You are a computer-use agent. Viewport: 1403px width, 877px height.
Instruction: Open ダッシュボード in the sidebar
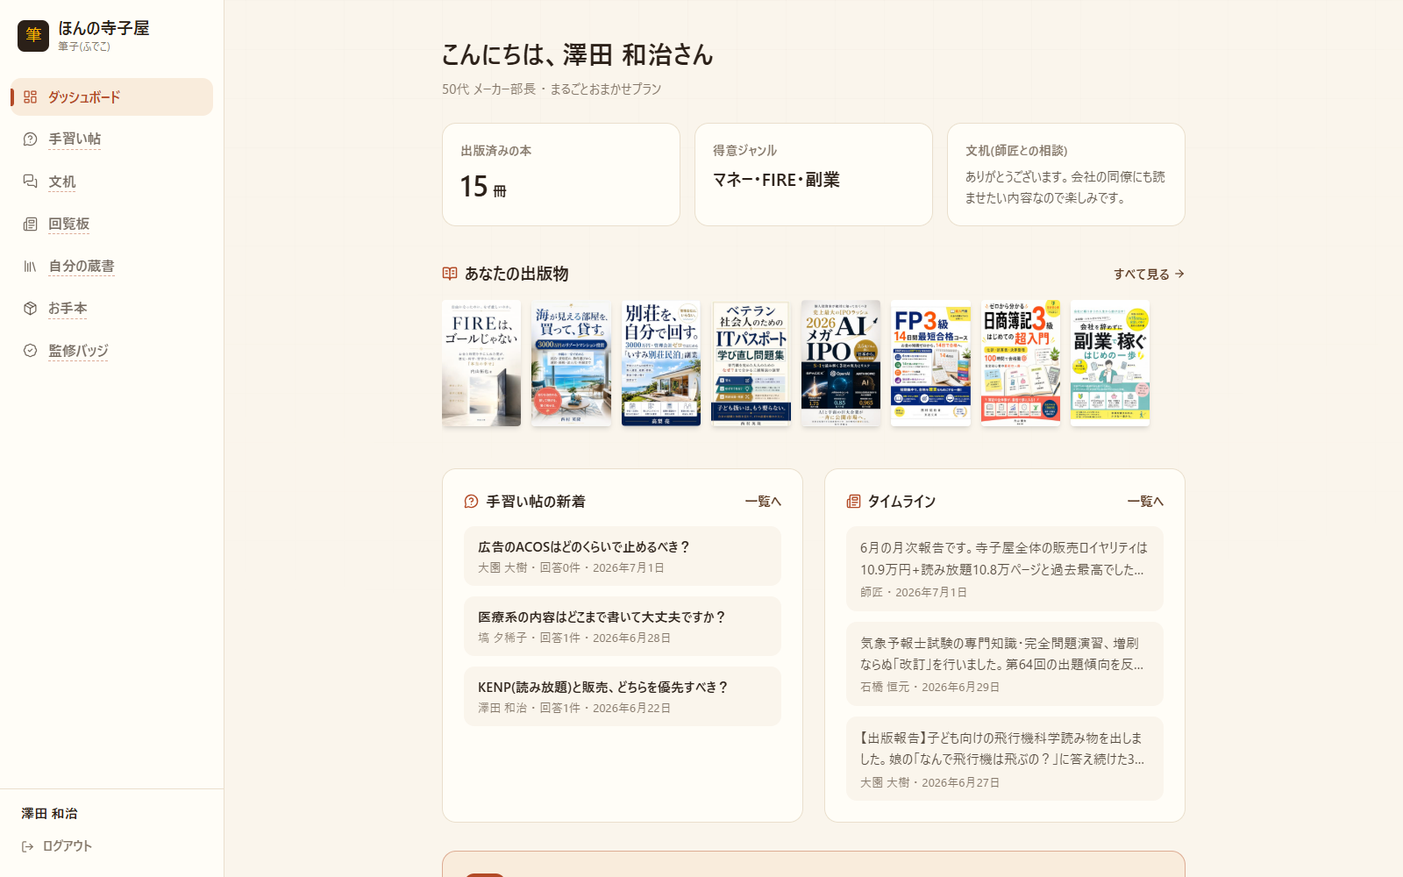point(112,97)
